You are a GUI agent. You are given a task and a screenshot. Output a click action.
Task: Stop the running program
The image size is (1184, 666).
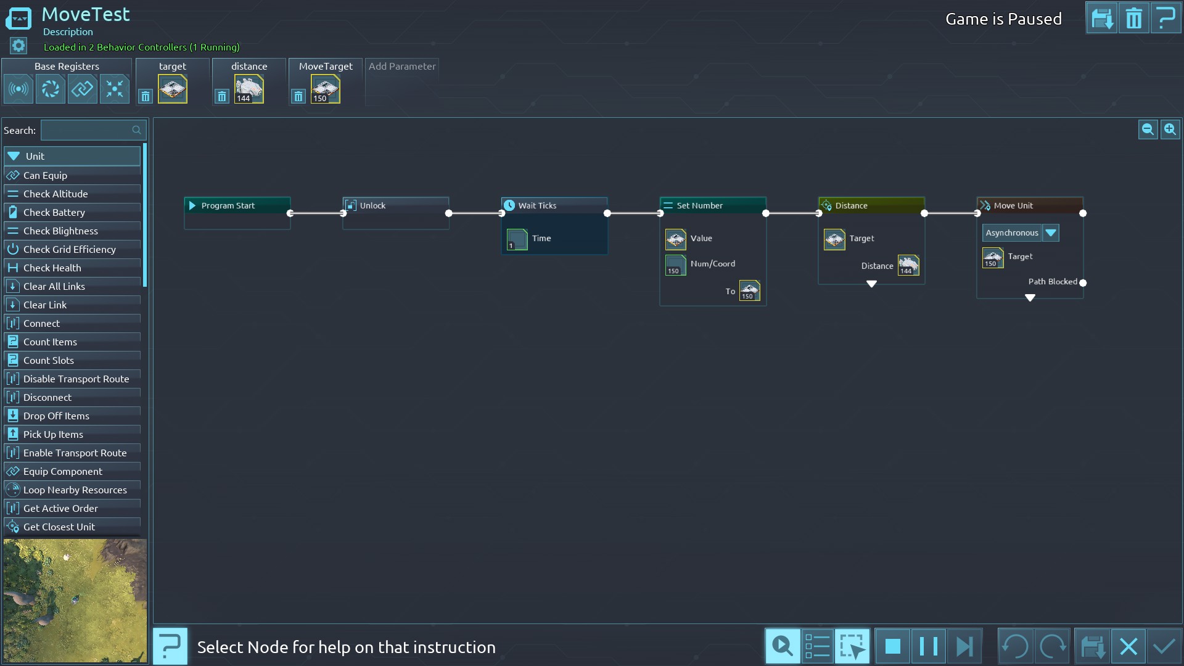(x=892, y=646)
